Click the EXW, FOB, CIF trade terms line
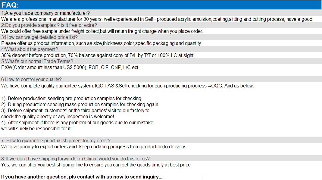Screen dimensions: 322x180 (70, 68)
